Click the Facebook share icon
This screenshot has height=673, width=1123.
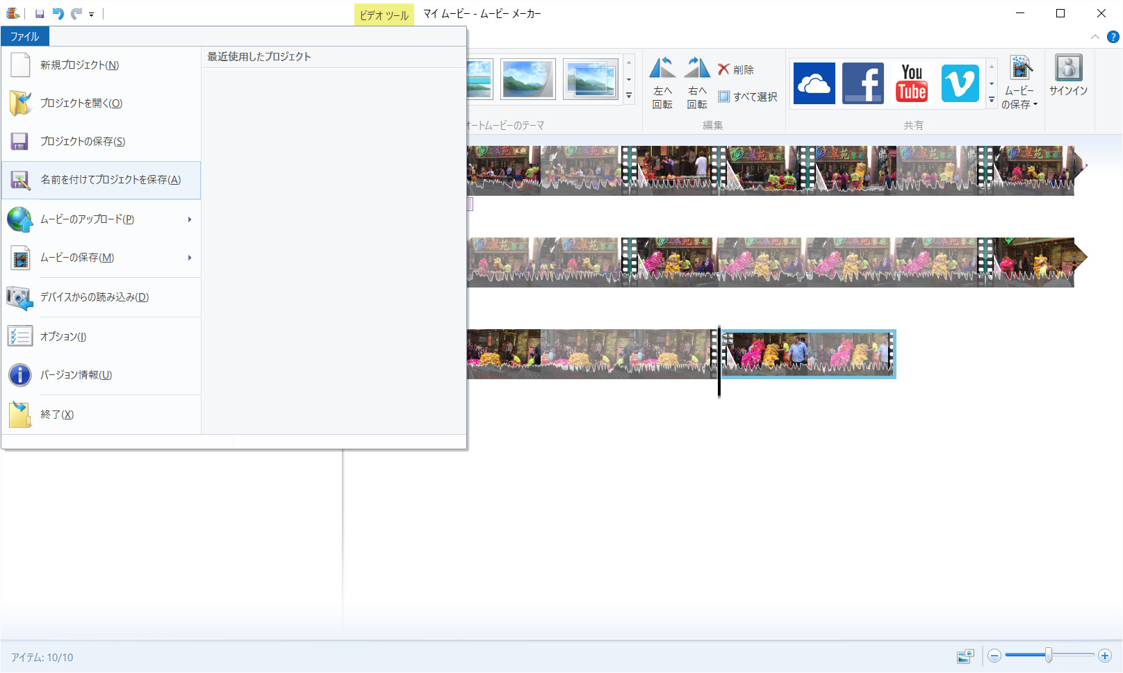(x=862, y=83)
